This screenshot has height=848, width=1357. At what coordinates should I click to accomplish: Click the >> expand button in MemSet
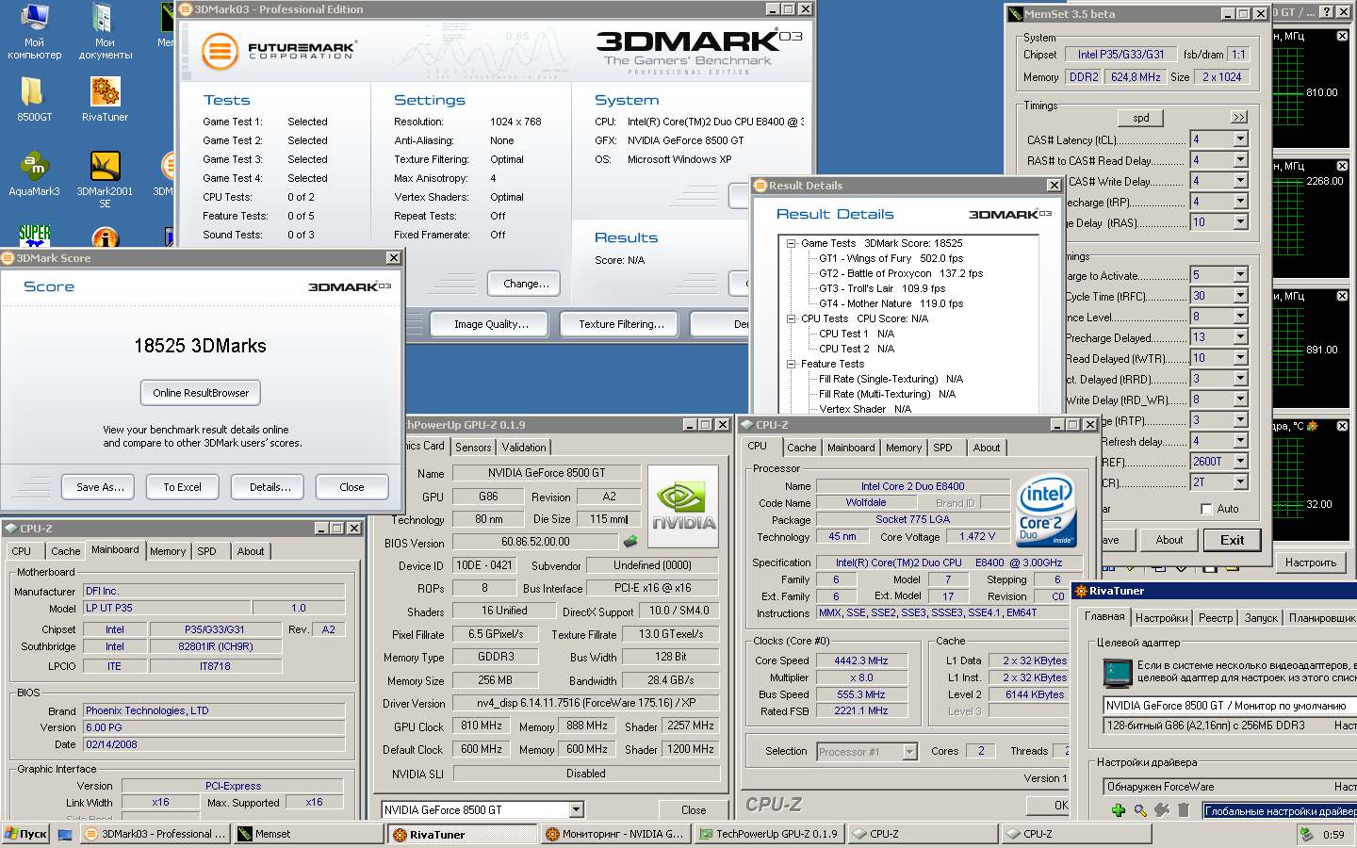[1238, 118]
